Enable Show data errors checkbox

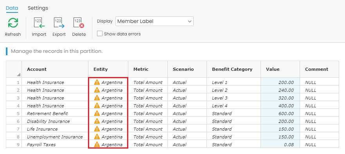100,34
